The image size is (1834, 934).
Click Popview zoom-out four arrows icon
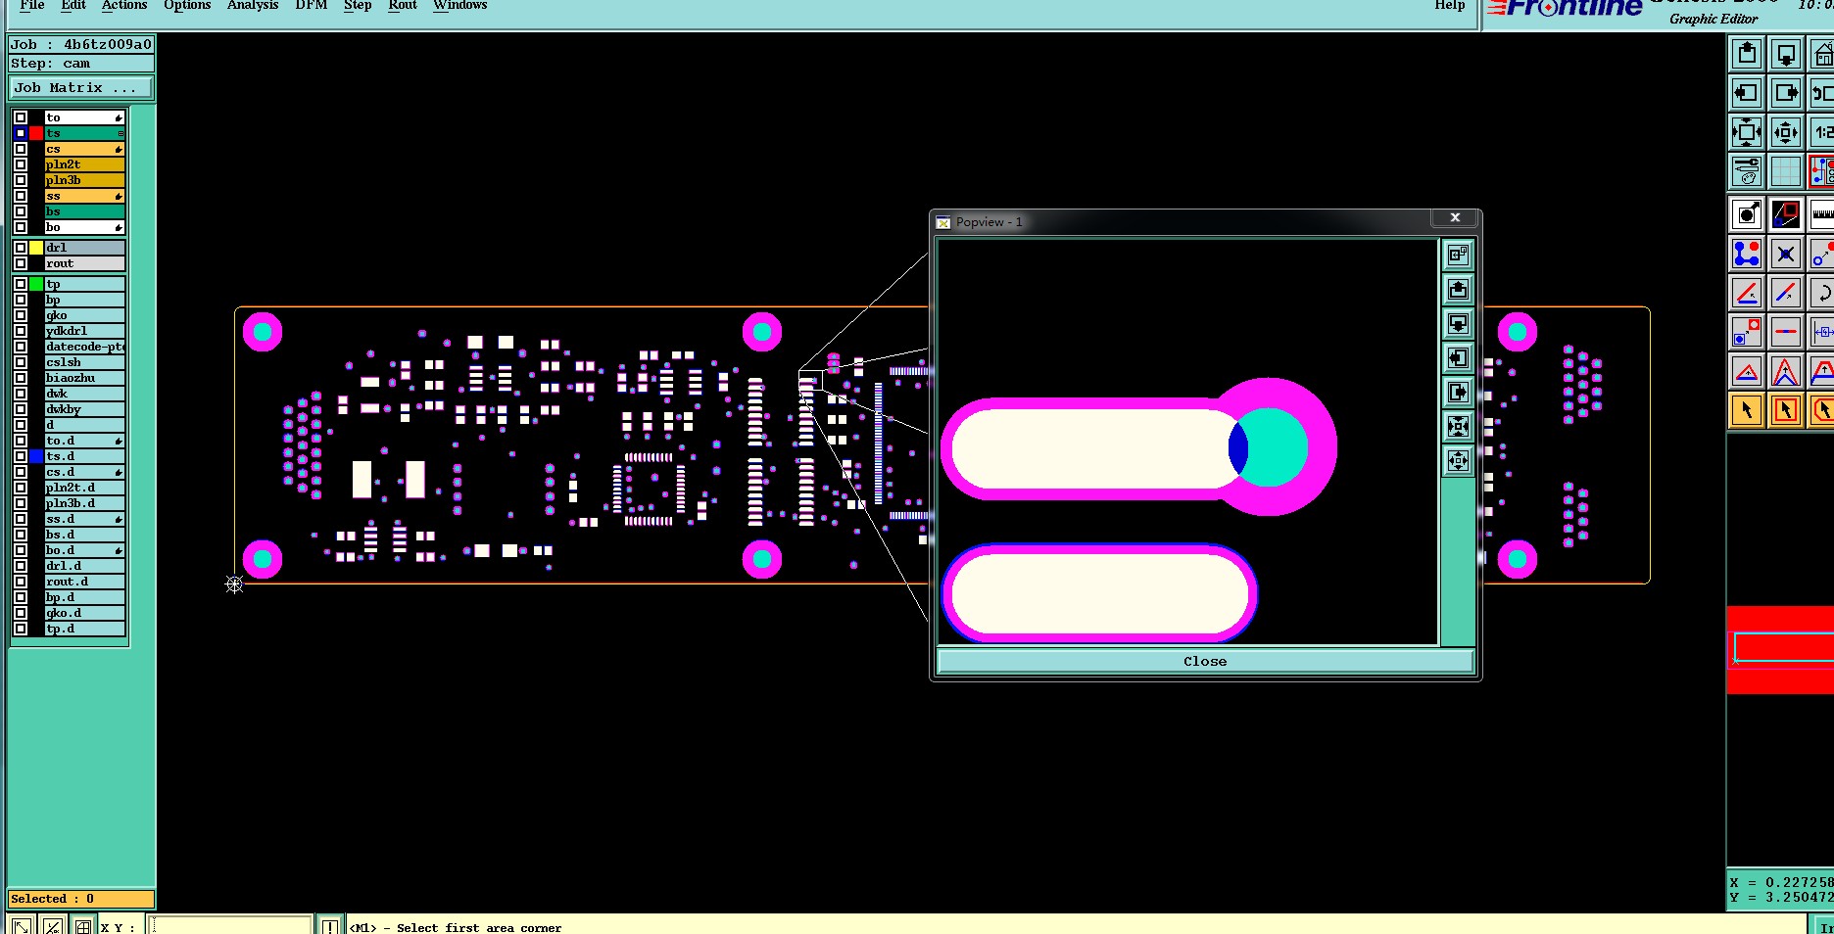tap(1458, 461)
